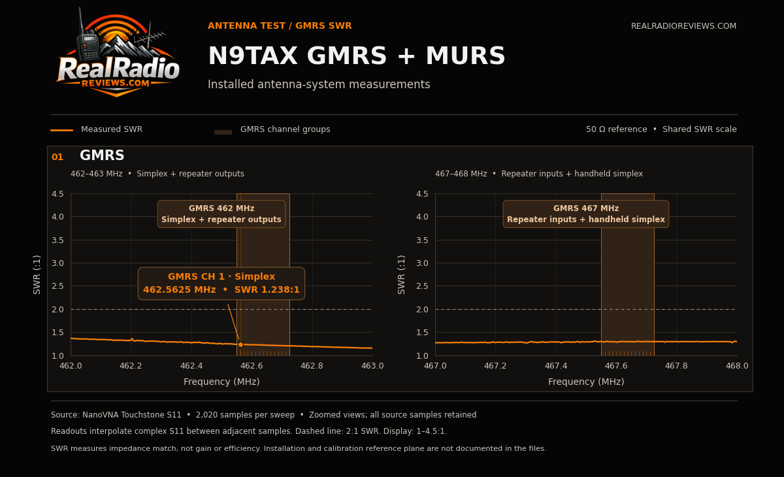
Task: Click the GMRS channel groups legend swatch
Action: (223, 132)
